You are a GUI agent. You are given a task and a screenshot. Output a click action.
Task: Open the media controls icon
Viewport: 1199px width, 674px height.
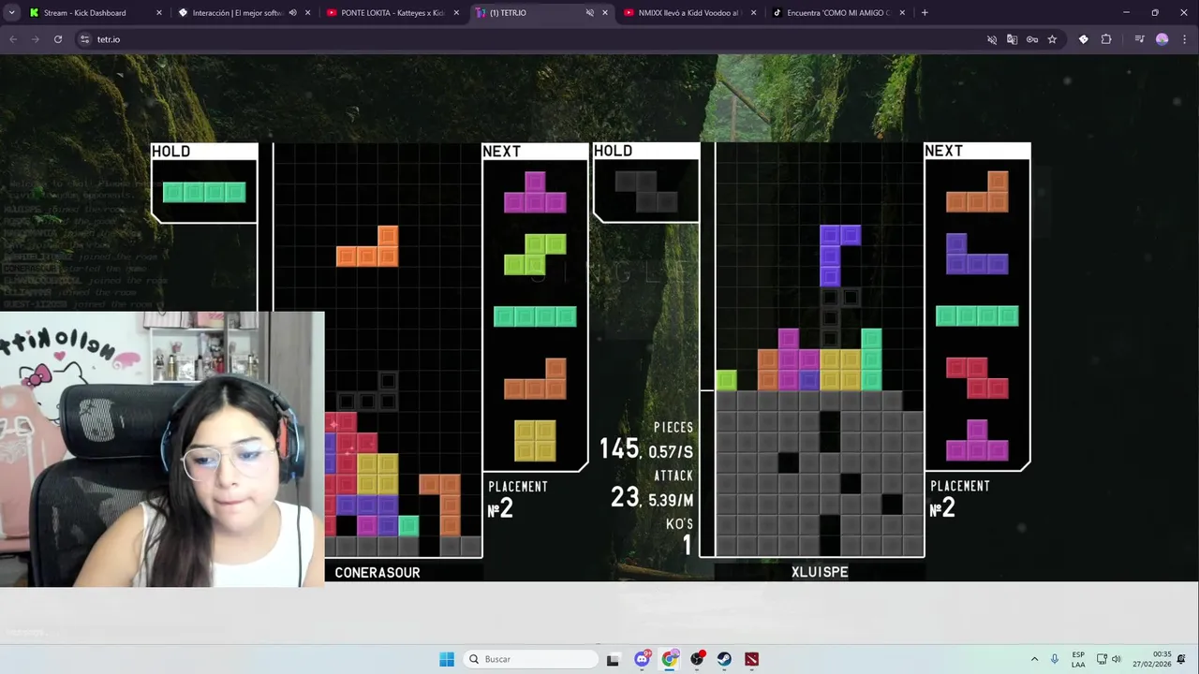tap(1139, 39)
